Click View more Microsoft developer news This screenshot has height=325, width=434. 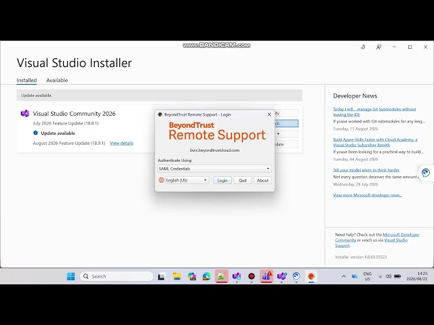(368, 195)
